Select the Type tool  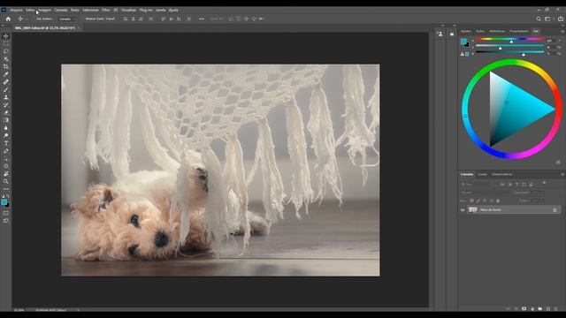[6, 143]
